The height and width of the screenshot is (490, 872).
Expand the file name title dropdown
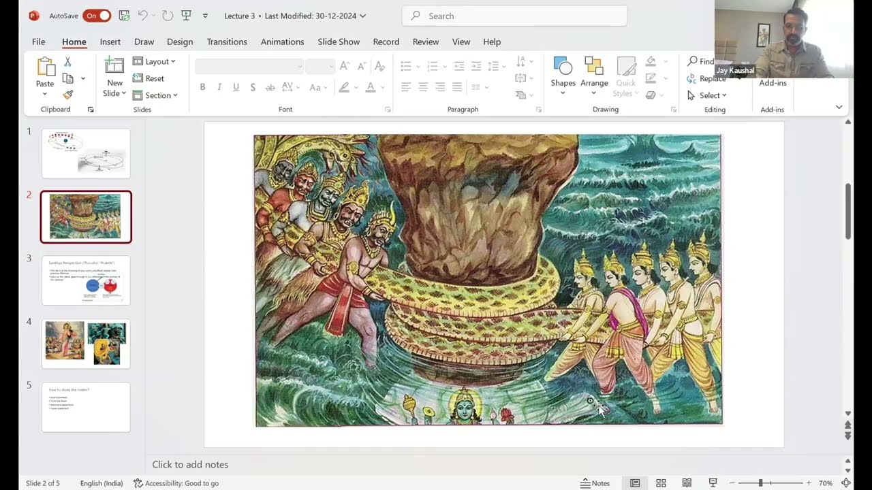click(x=362, y=16)
